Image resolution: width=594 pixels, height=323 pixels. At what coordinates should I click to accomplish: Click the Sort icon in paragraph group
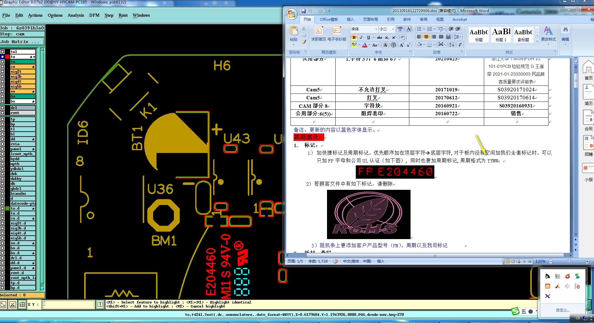pos(452,45)
